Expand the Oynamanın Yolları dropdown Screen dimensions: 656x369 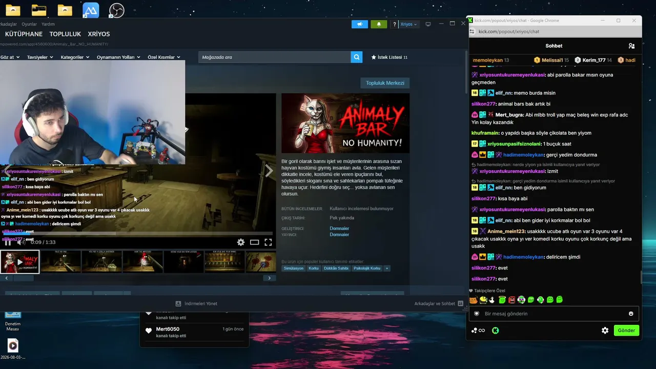119,57
